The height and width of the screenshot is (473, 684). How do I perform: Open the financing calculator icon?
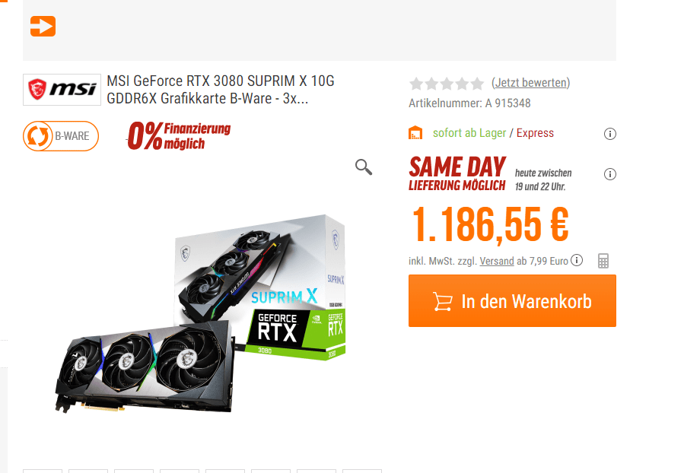tap(603, 261)
